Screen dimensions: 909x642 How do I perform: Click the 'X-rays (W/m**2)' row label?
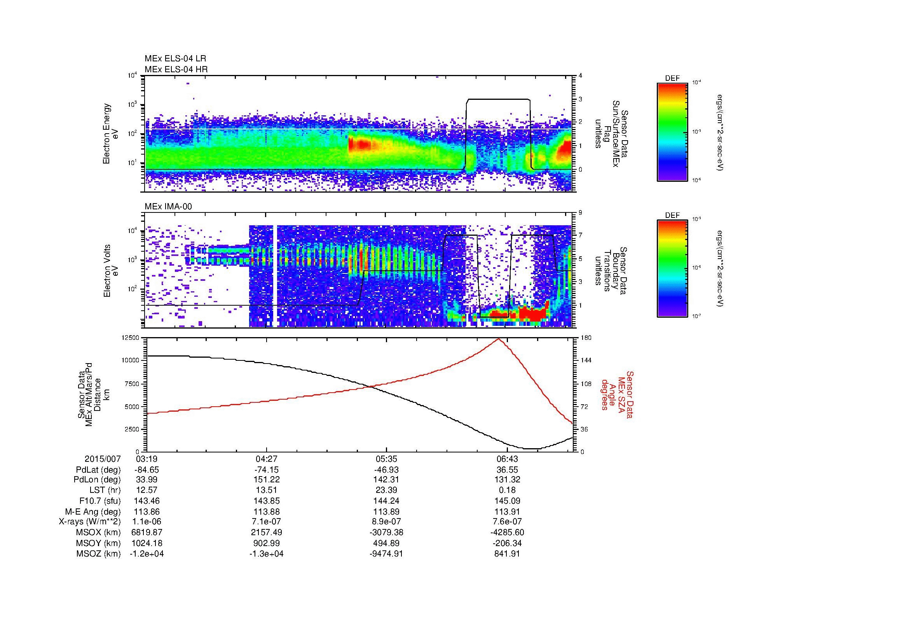[x=90, y=522]
